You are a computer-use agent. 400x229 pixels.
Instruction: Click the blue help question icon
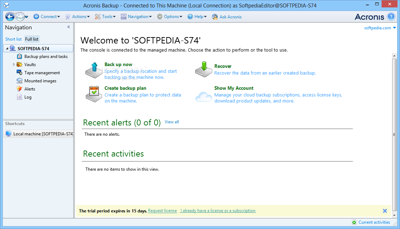[x=391, y=17]
